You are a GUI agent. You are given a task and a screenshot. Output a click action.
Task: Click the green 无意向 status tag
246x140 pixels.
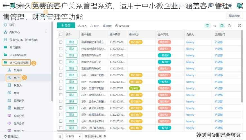pos(134,88)
